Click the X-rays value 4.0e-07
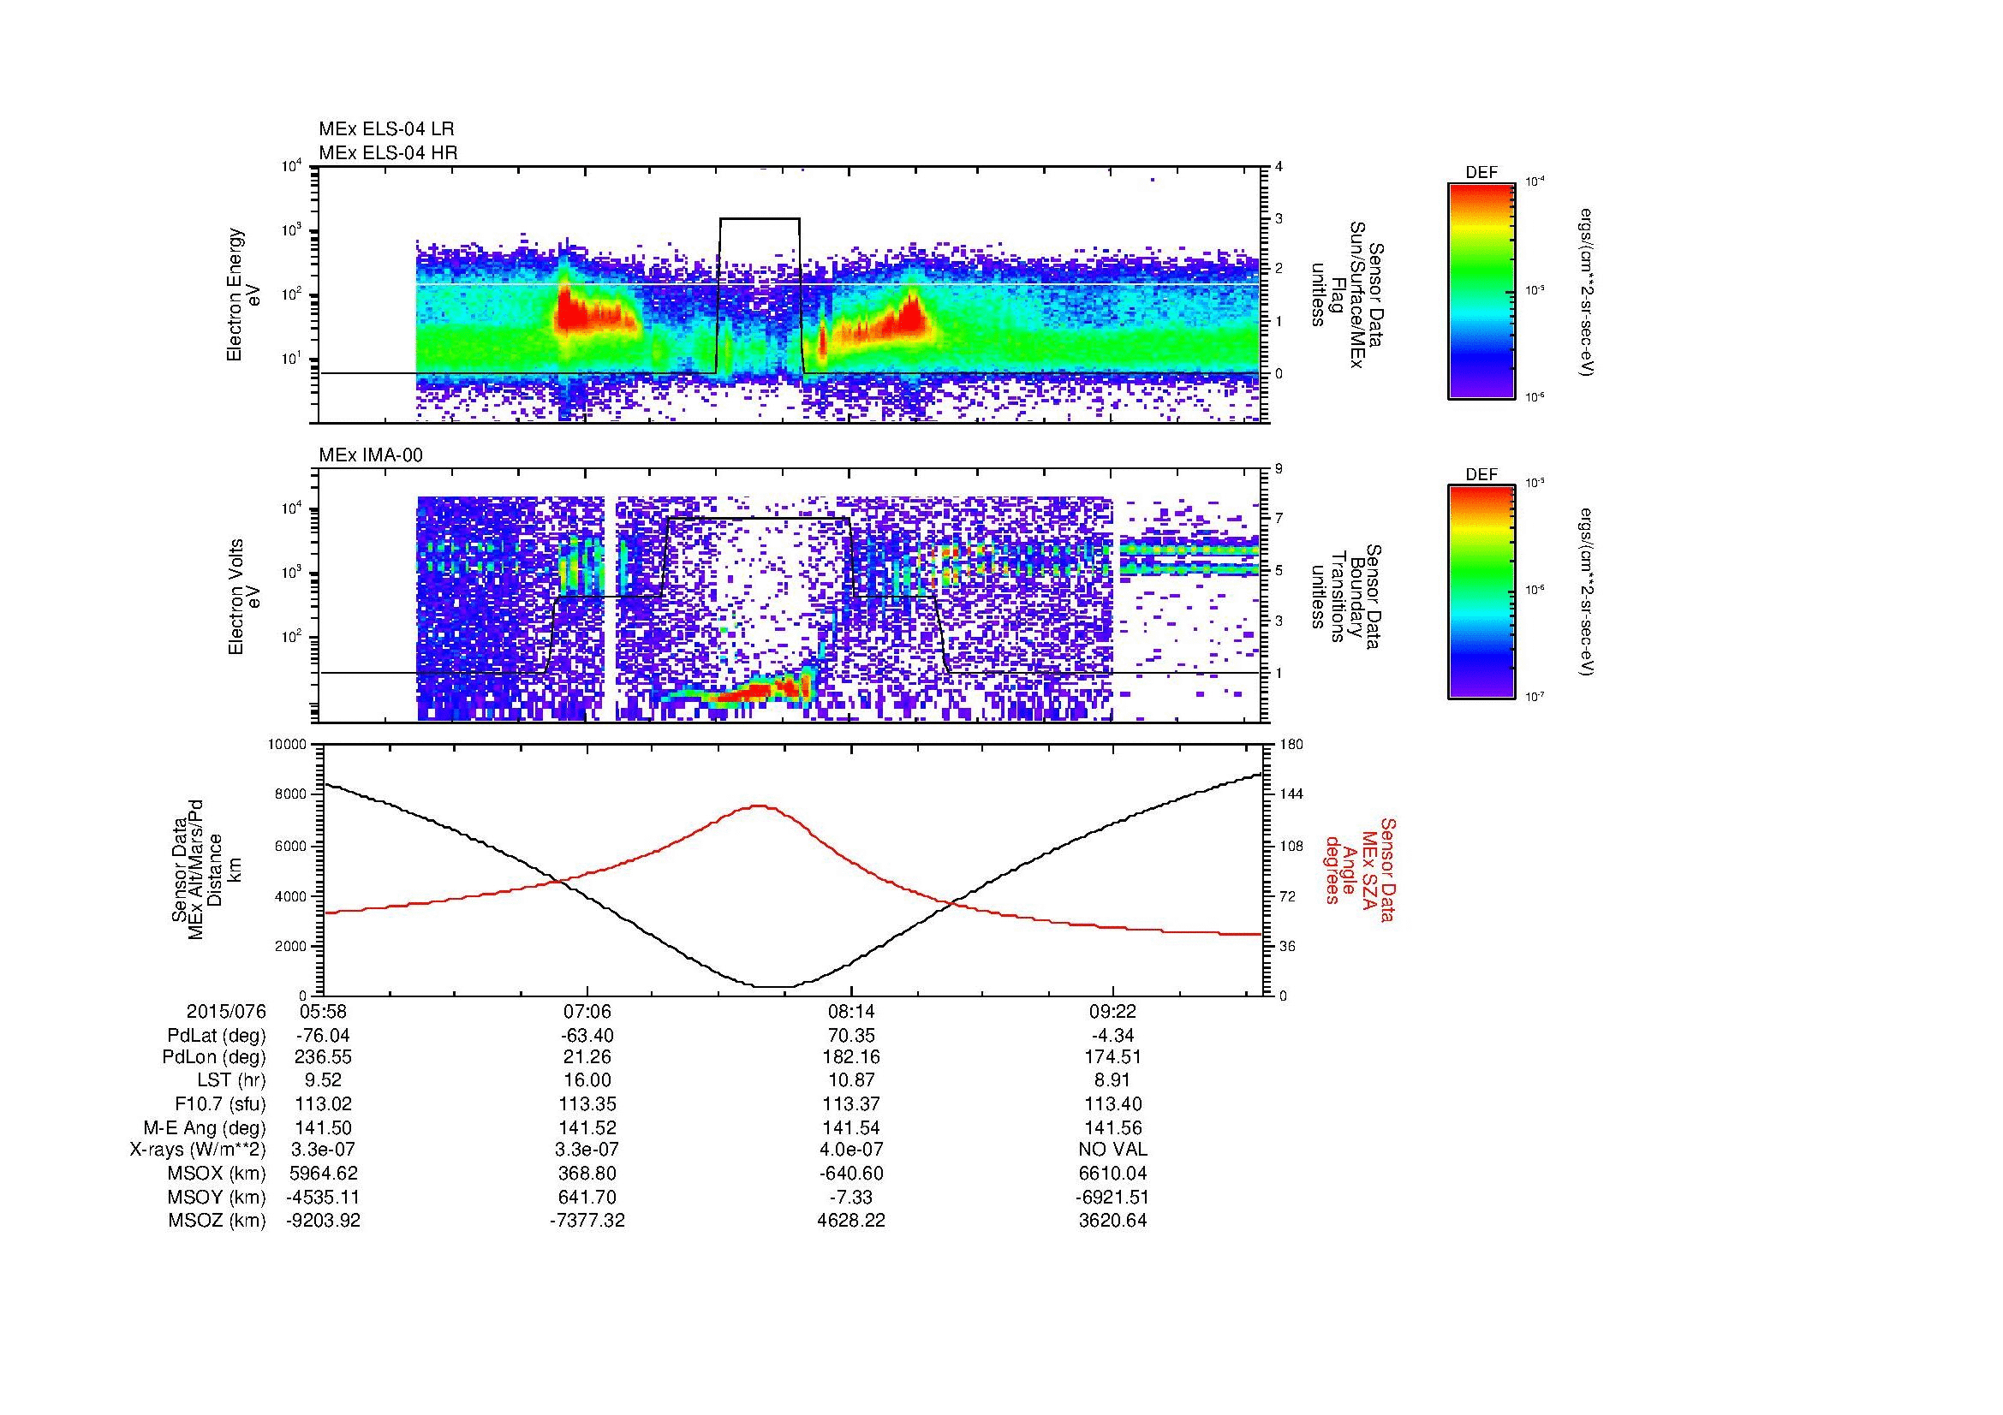Image resolution: width=2003 pixels, height=1415 pixels. [x=851, y=1150]
